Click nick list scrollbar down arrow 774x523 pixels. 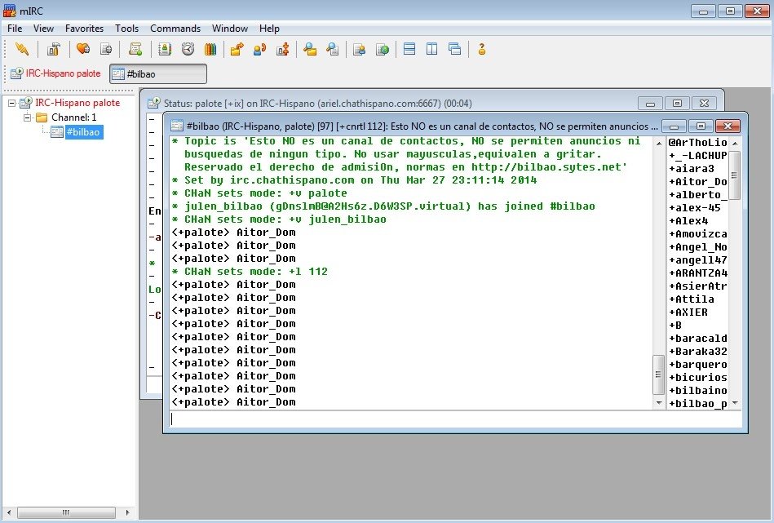735,403
